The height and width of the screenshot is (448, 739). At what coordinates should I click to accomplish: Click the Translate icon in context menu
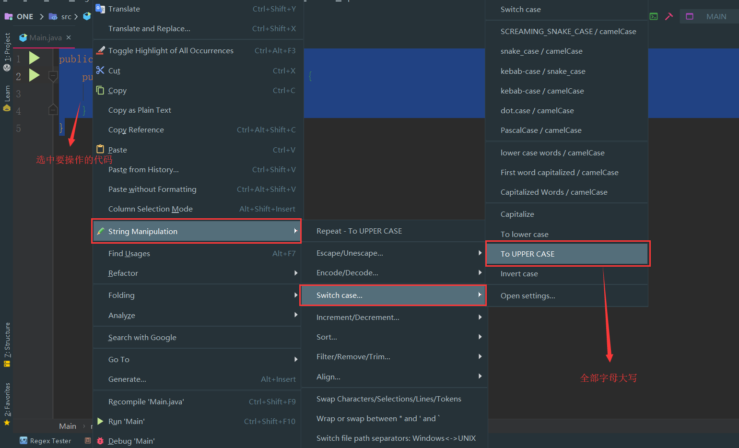(x=100, y=9)
